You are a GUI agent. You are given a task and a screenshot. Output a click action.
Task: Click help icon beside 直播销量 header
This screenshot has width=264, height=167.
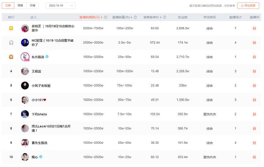pyautogui.click(x=136, y=17)
